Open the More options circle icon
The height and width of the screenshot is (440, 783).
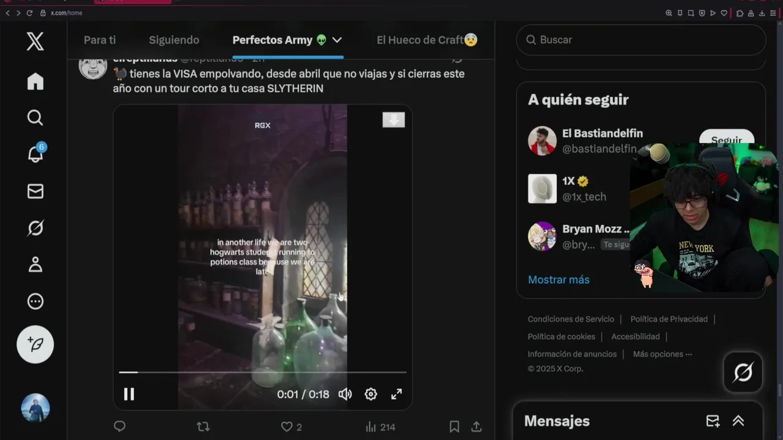pos(35,301)
